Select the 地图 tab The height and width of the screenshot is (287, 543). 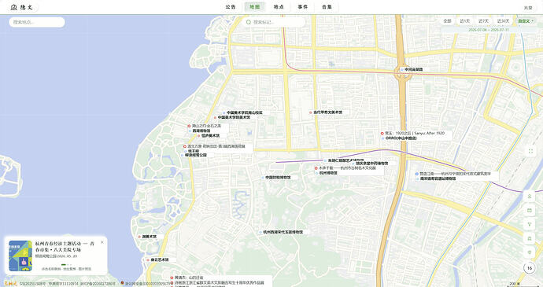(254, 7)
